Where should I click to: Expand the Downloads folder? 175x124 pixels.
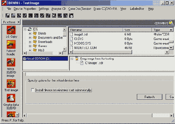[30, 42]
